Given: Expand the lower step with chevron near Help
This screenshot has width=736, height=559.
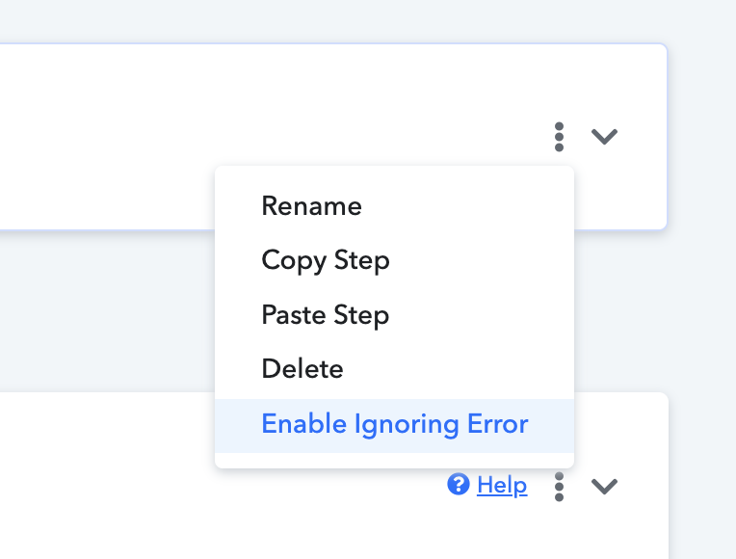Looking at the screenshot, I should point(604,487).
